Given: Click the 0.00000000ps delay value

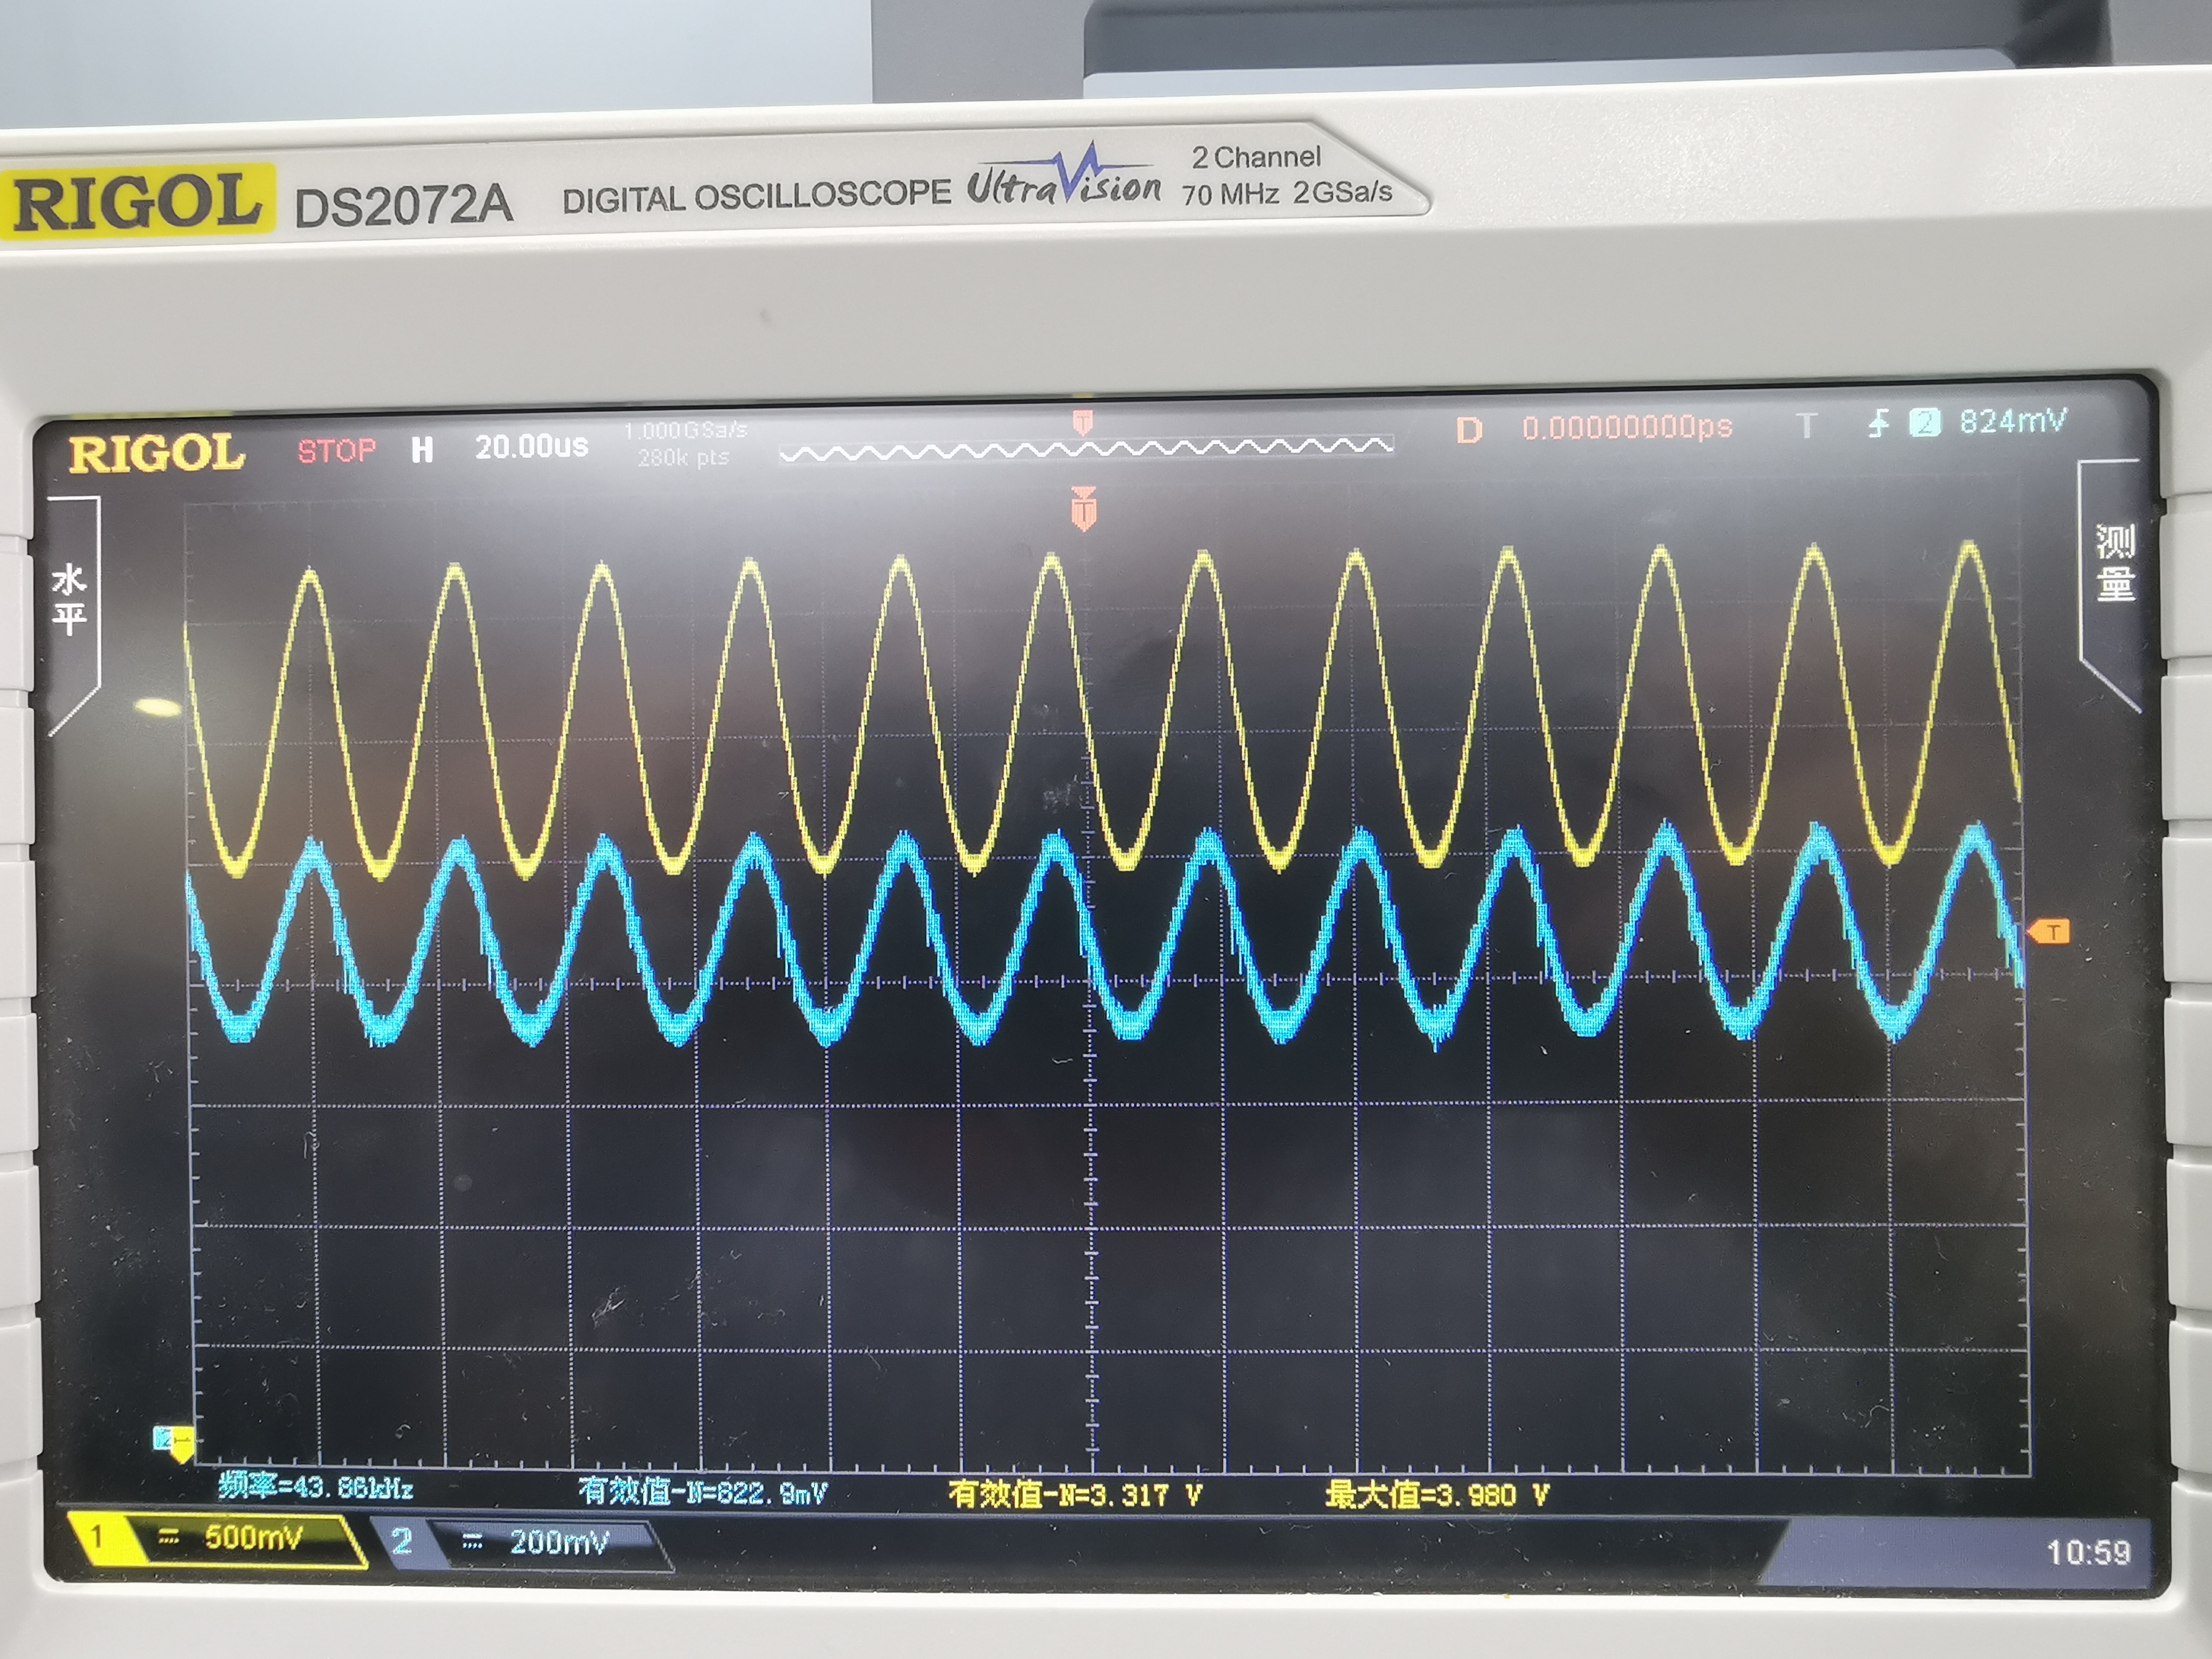Looking at the screenshot, I should pos(1627,428).
